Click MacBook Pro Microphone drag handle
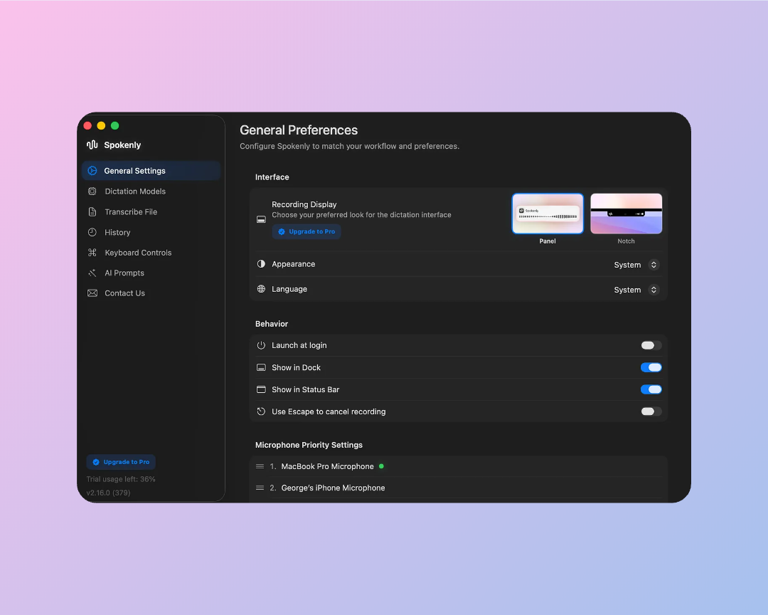The image size is (768, 615). point(260,466)
